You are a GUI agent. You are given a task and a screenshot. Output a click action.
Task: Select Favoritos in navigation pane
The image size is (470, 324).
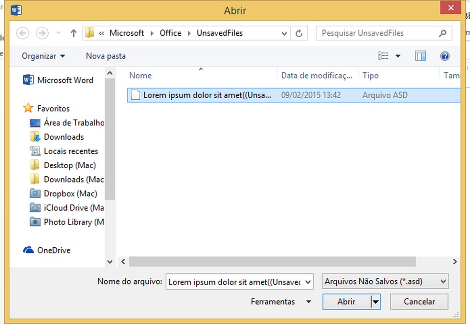point(46,108)
